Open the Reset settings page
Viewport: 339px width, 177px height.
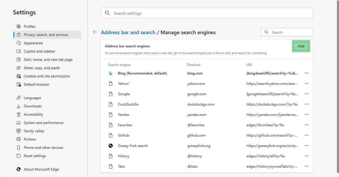pyautogui.click(x=35, y=156)
